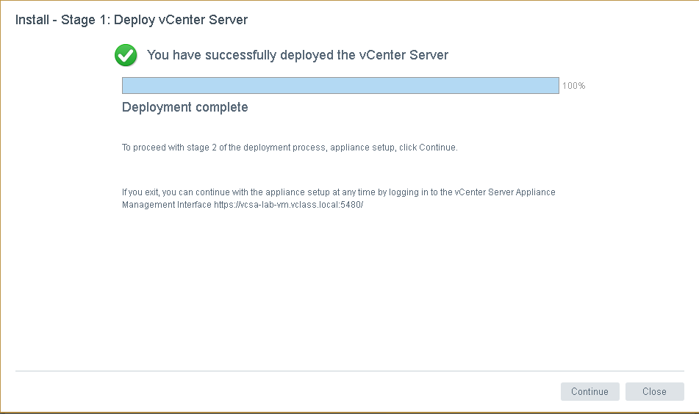This screenshot has height=414, width=699.
Task: Select the 100% progress label
Action: [x=573, y=86]
